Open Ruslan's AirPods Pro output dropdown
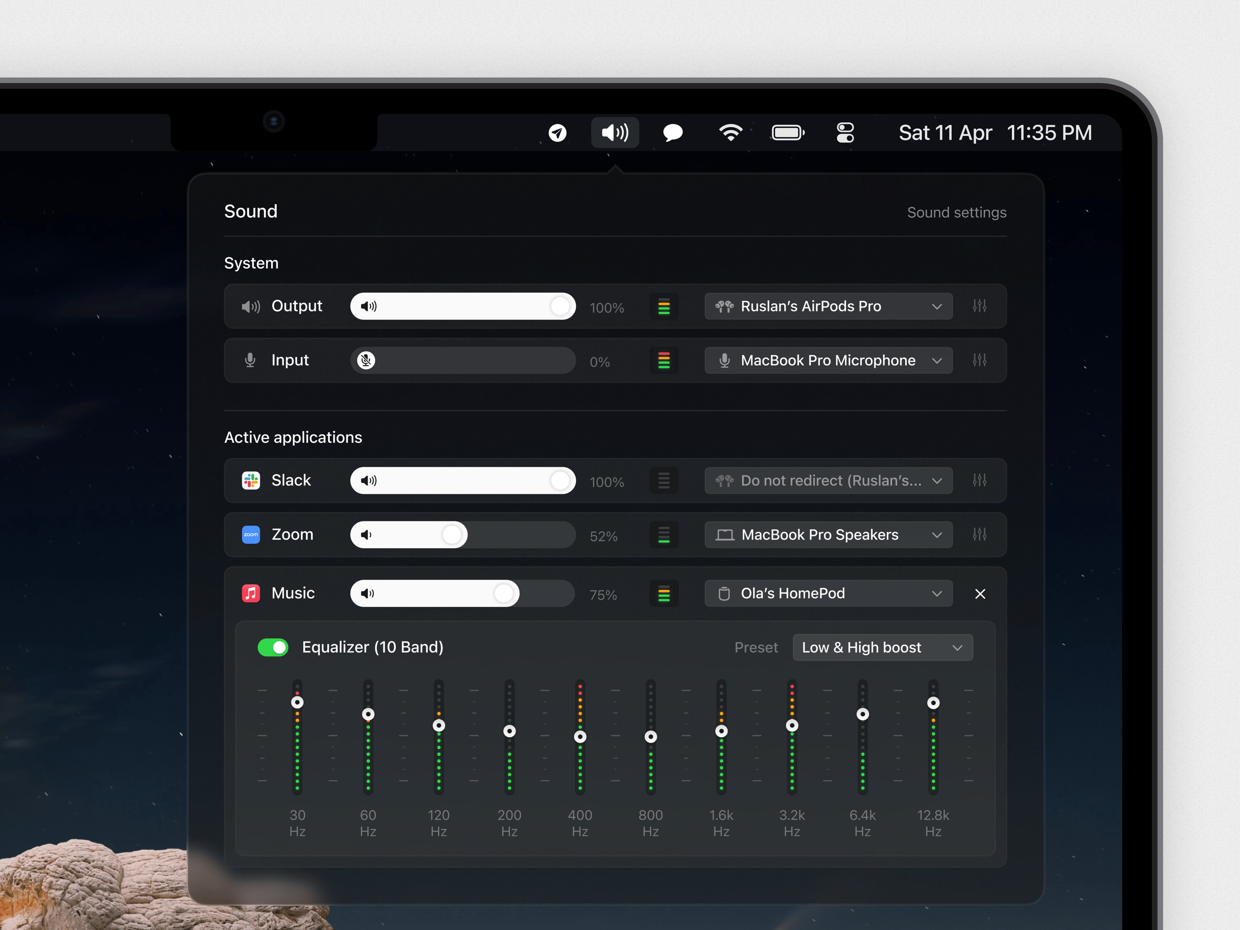This screenshot has width=1240, height=930. [x=829, y=307]
